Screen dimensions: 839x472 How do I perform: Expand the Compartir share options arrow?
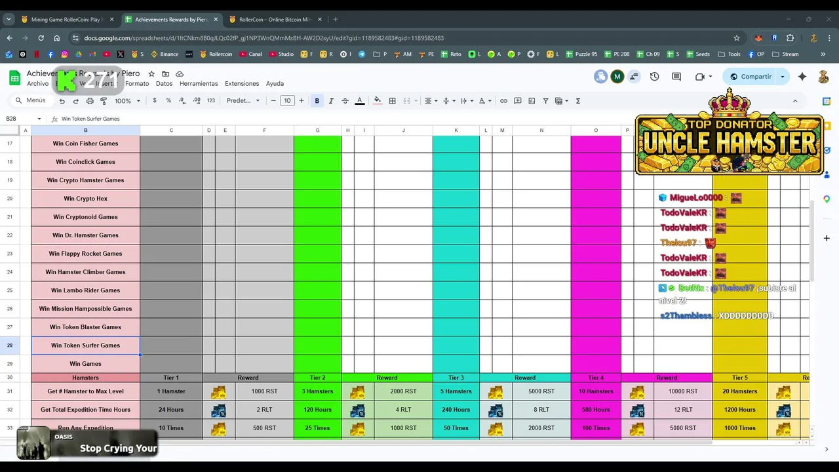coord(782,77)
